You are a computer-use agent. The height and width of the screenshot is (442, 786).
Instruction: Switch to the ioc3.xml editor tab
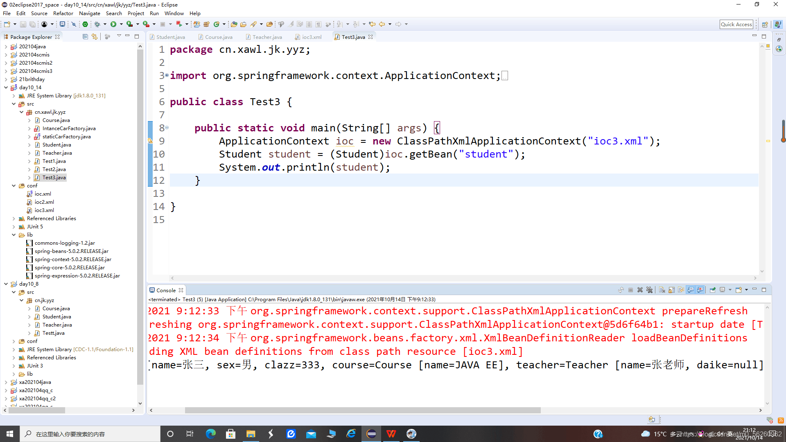click(311, 37)
